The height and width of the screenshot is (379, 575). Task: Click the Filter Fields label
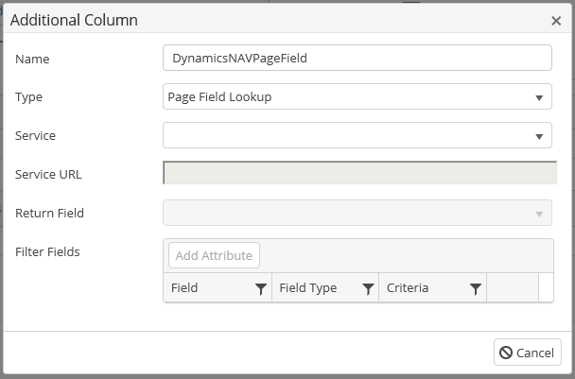click(x=47, y=251)
